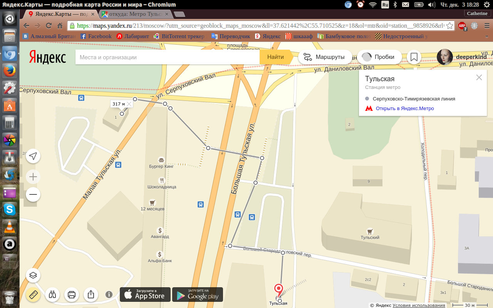Toggle the Пробки traffic layer
Screen dimensions: 493x308
pyautogui.click(x=379, y=57)
